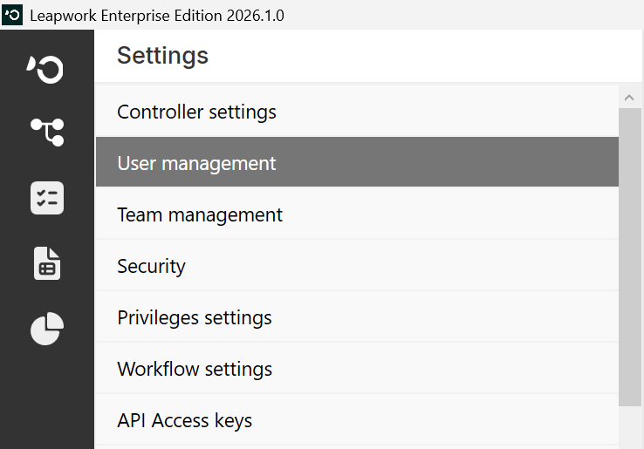Open Security settings

(x=357, y=265)
